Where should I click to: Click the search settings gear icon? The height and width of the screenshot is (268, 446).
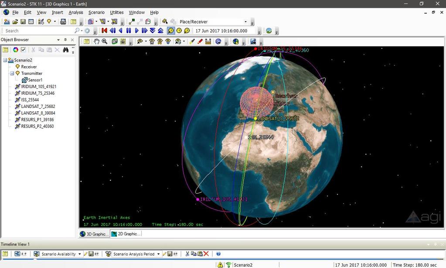click(x=87, y=30)
